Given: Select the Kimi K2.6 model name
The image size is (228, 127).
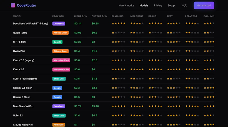Looking at the screenshot, I should (19, 69).
